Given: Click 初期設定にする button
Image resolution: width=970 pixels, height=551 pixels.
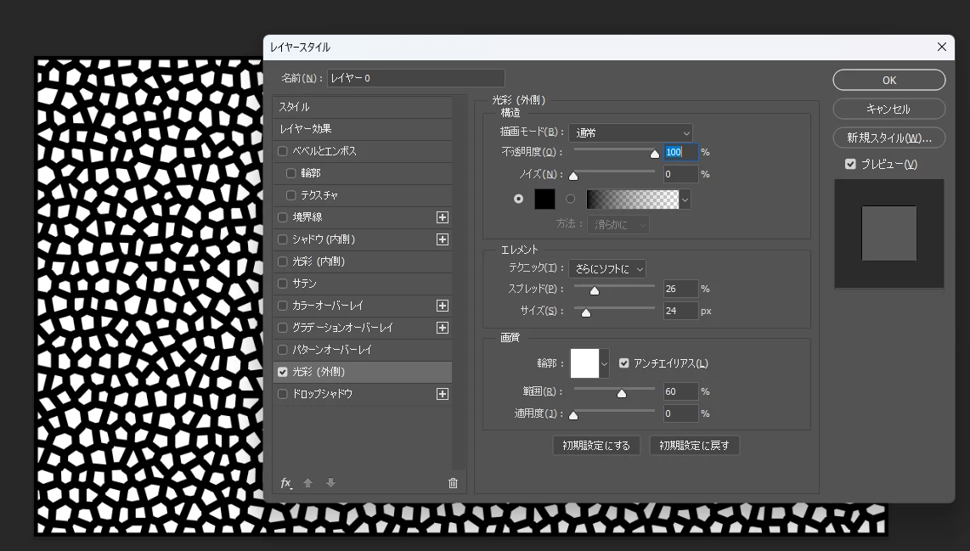Looking at the screenshot, I should (596, 445).
